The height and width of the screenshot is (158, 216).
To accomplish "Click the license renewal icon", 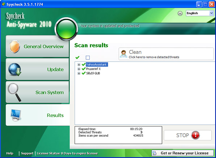I will pos(154,153).
